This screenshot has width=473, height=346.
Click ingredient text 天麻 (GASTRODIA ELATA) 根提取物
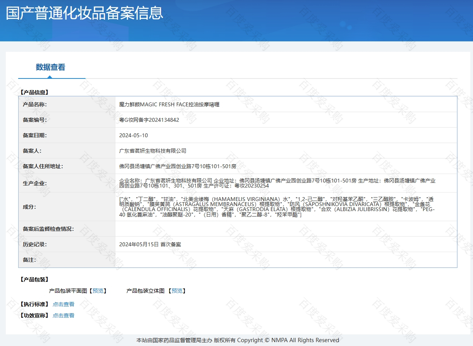(266, 209)
